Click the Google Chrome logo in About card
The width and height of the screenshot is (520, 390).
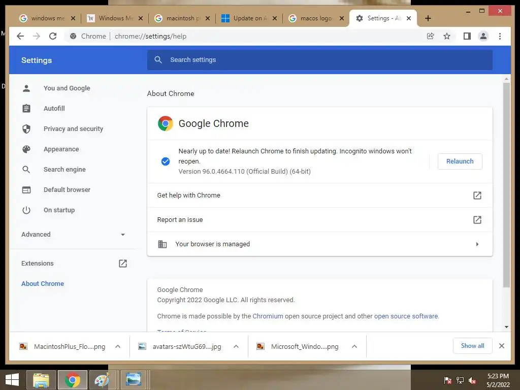point(166,123)
